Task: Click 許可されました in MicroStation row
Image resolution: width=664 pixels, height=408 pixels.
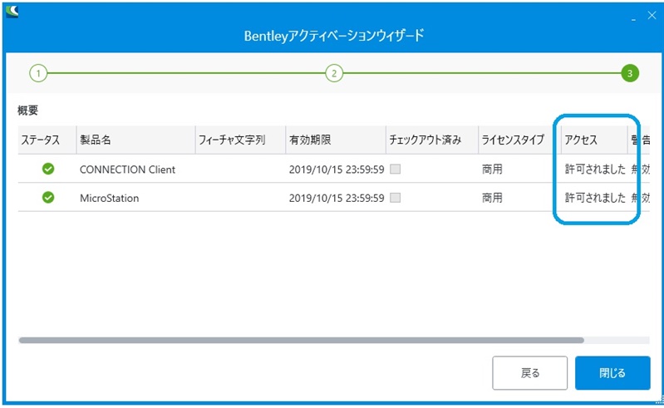Action: (595, 198)
